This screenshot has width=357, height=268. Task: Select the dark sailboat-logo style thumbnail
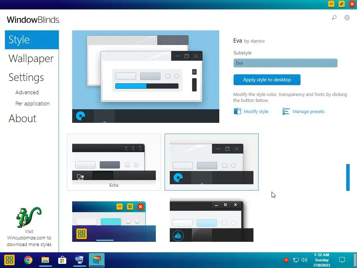[x=212, y=222]
